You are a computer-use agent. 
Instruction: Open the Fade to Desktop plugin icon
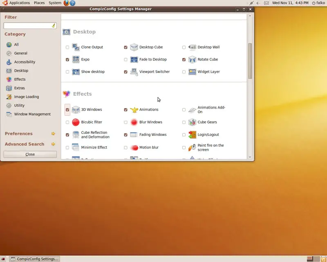134,59
